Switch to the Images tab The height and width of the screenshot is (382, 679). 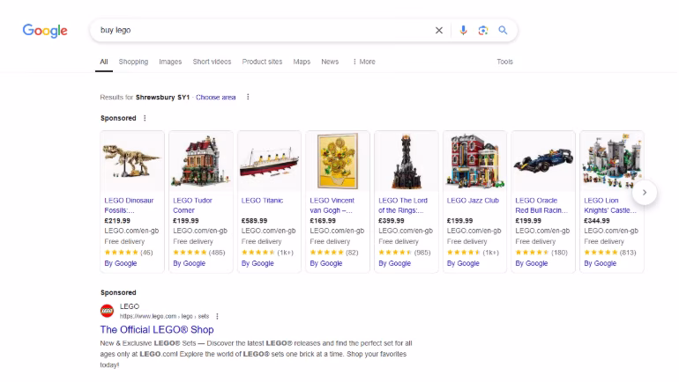click(170, 62)
